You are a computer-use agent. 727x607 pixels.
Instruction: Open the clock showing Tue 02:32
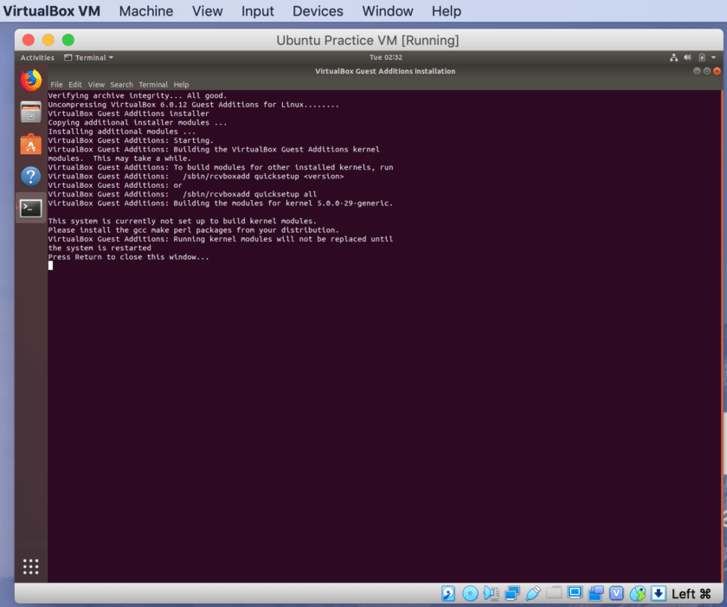tap(386, 57)
